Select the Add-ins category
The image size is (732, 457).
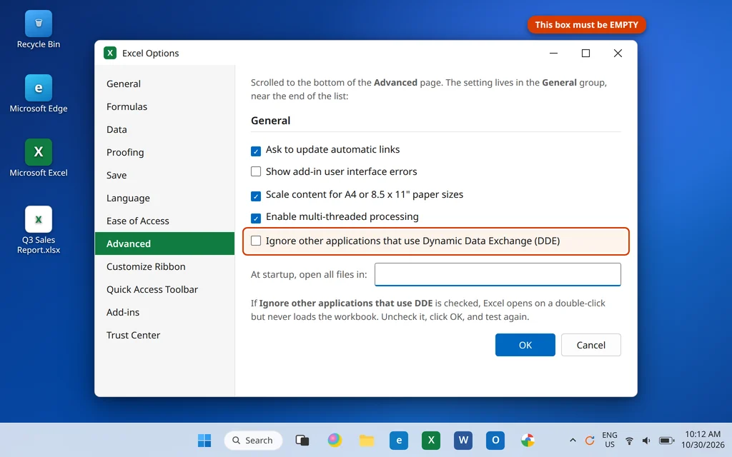164,313
